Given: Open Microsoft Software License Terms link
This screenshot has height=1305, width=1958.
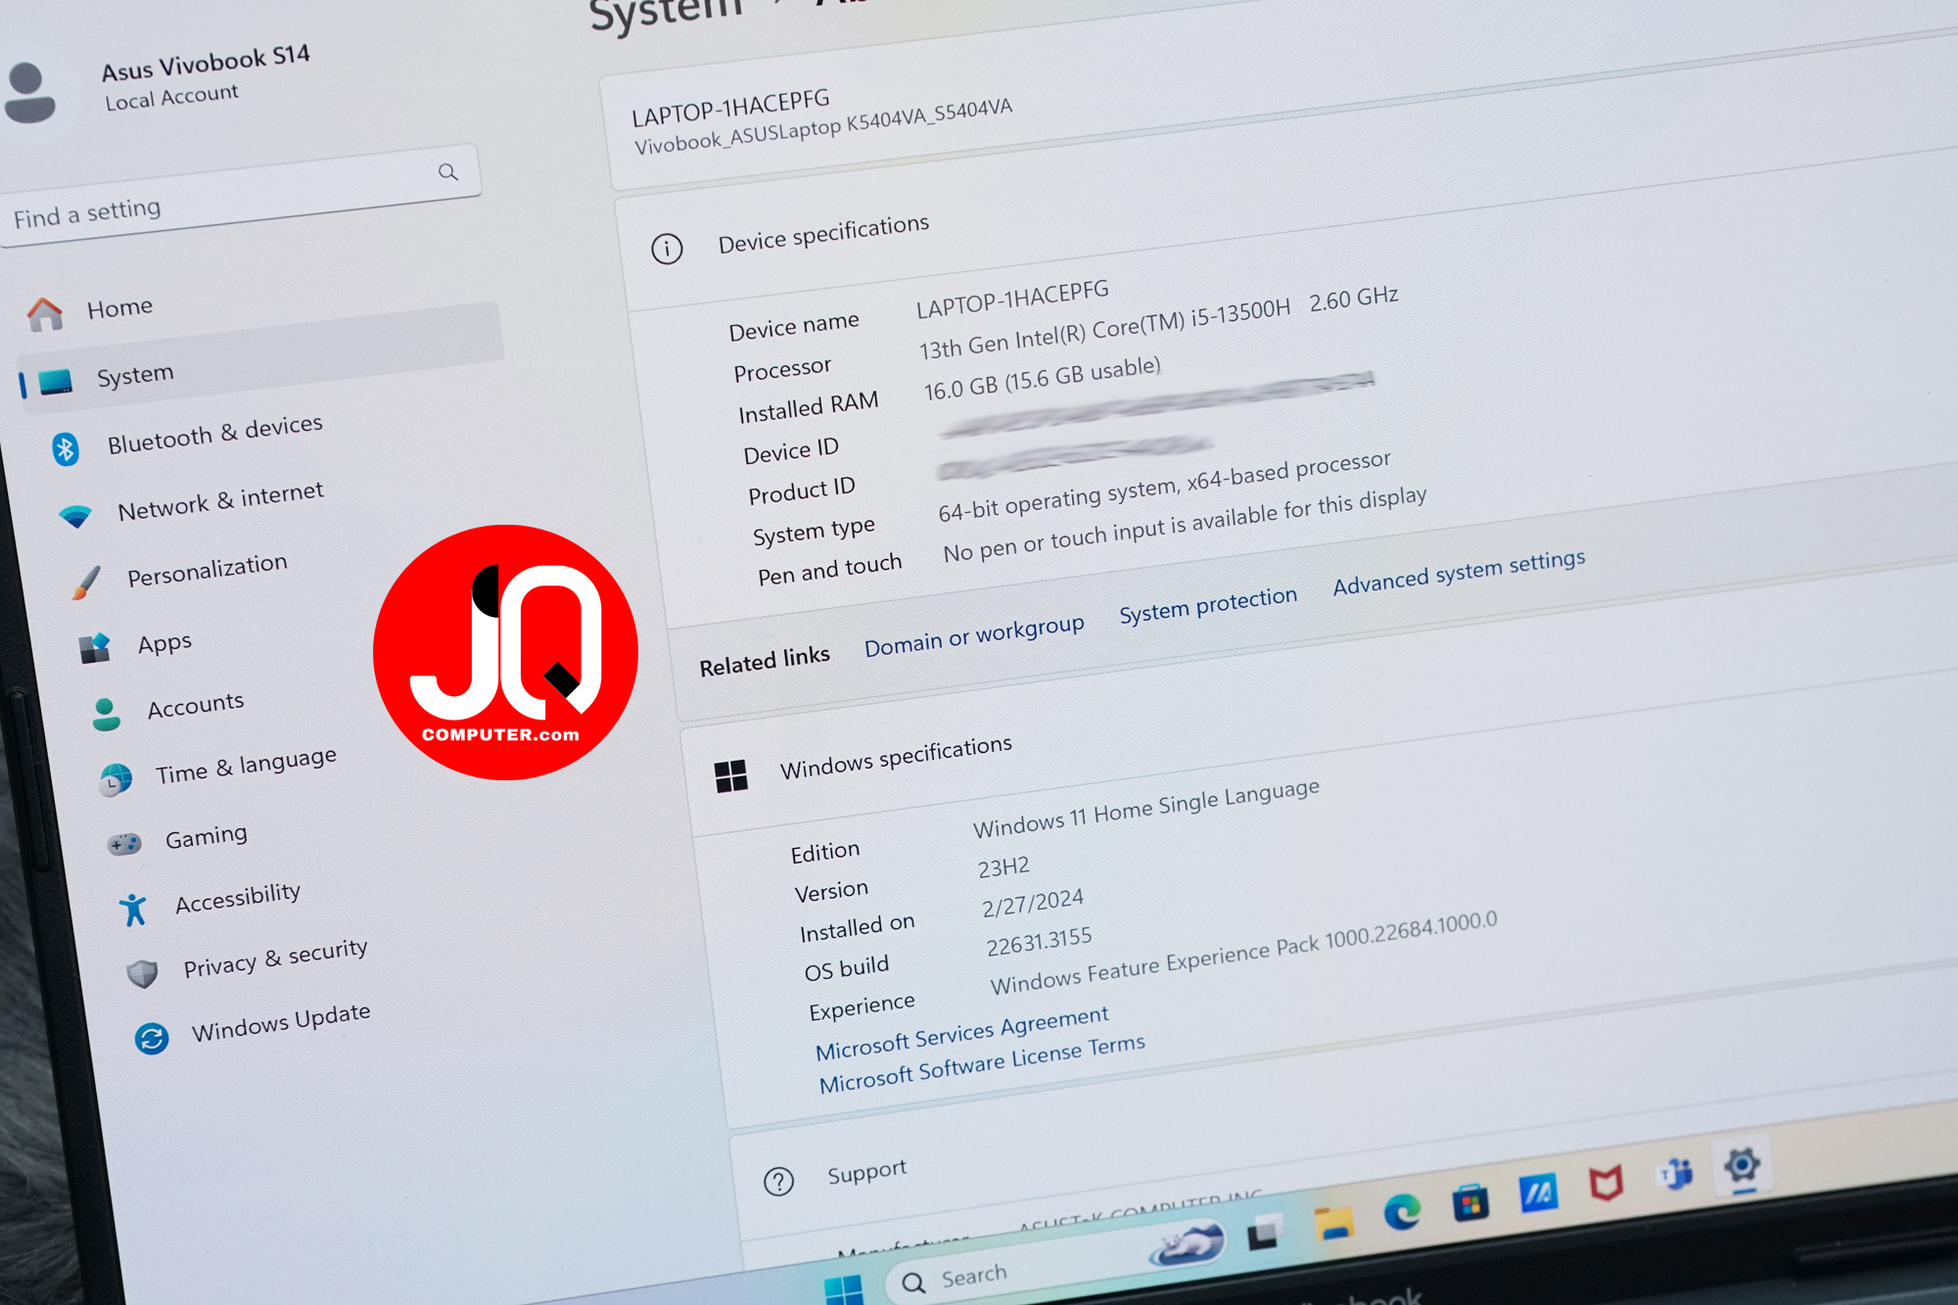Looking at the screenshot, I should [982, 1064].
